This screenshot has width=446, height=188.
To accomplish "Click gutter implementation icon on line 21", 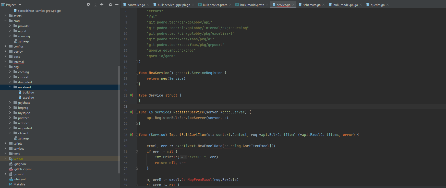I will point(131,95).
